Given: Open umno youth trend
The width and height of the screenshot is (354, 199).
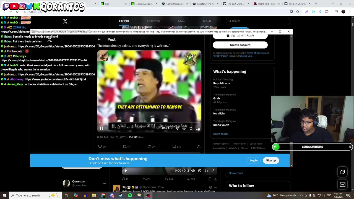Looking at the screenshot, I should (x=221, y=125).
